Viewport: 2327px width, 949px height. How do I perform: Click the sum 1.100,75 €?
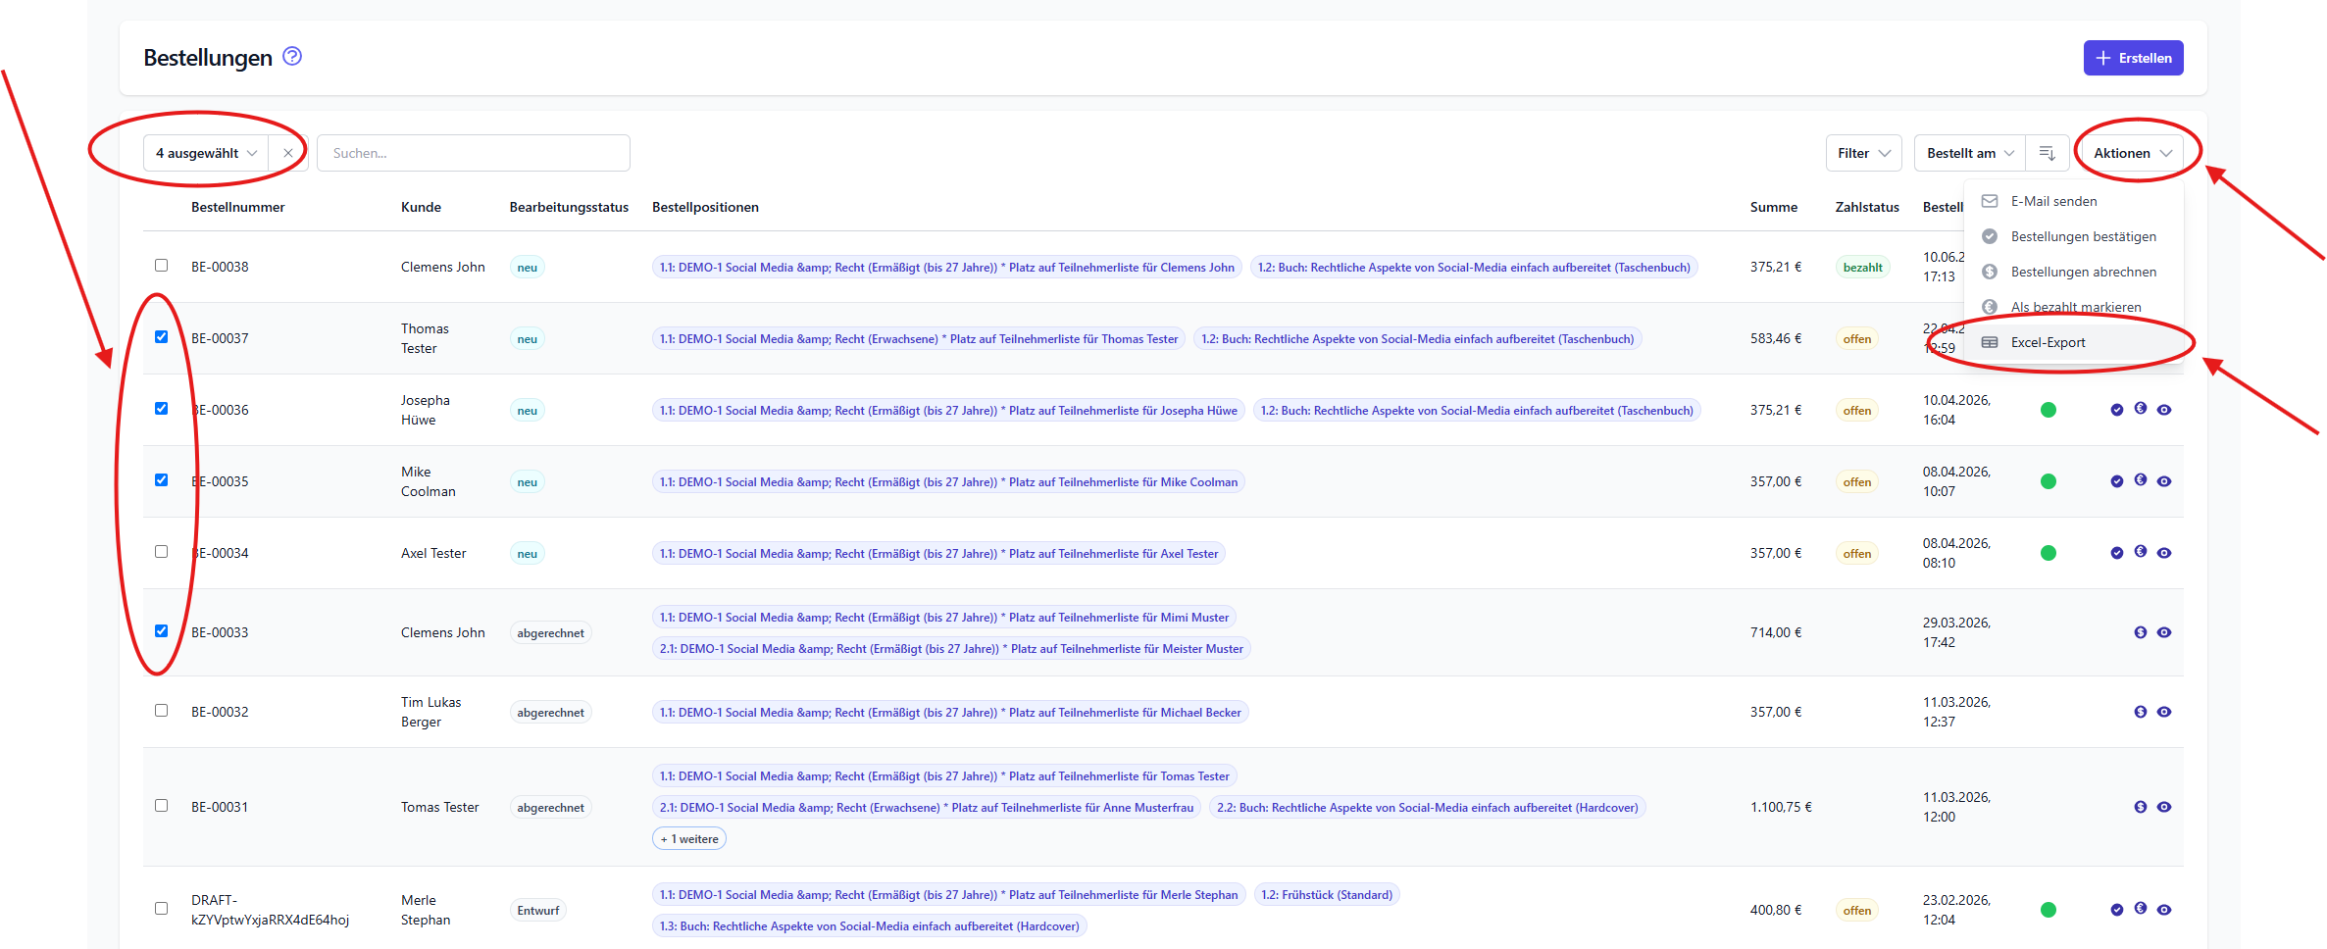coord(1781,807)
